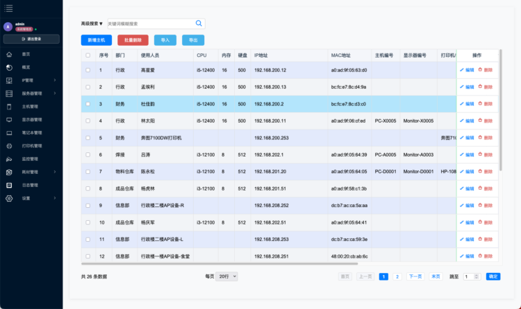Check the checkbox for row 3 杜佳韵
Viewport: 521px width, 309px height.
coord(88,104)
